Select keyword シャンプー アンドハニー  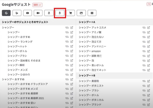coord(92,47)
